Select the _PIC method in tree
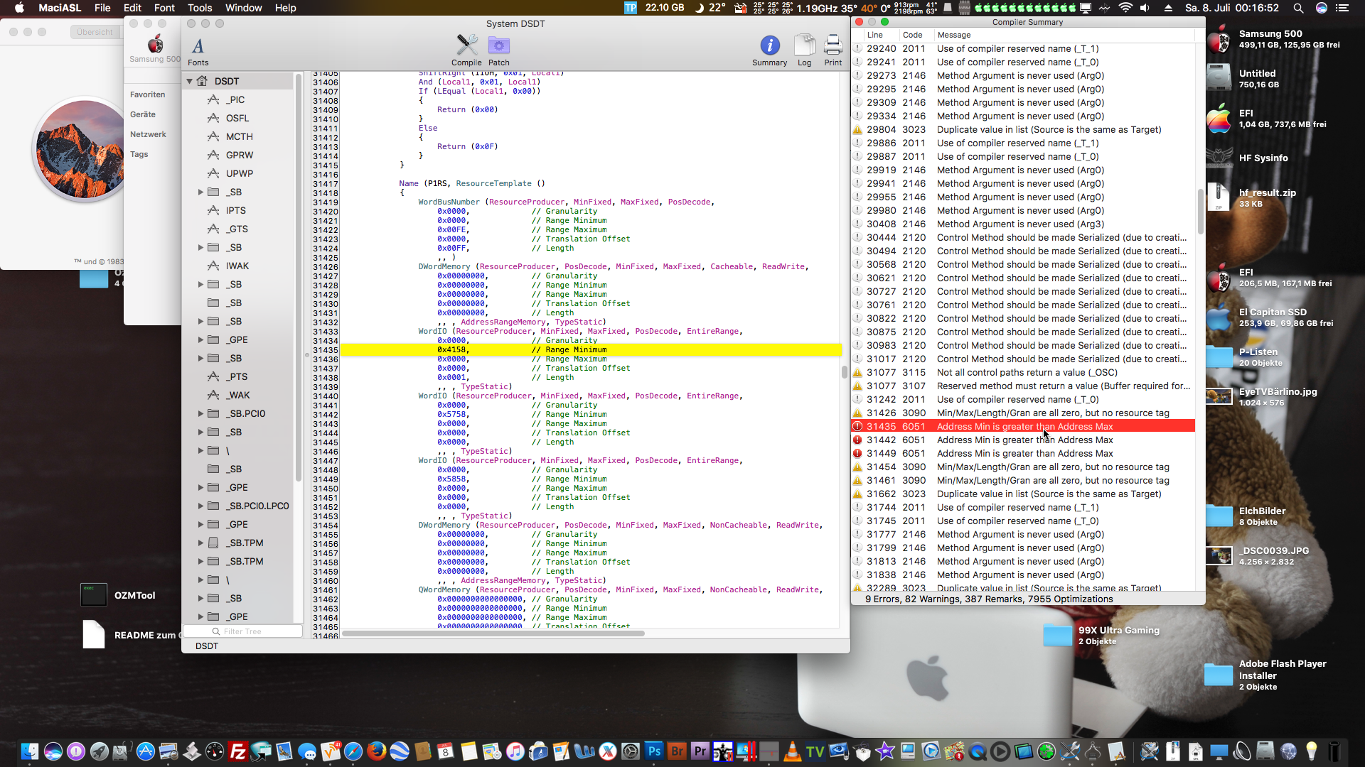This screenshot has height=767, width=1365. pyautogui.click(x=235, y=99)
